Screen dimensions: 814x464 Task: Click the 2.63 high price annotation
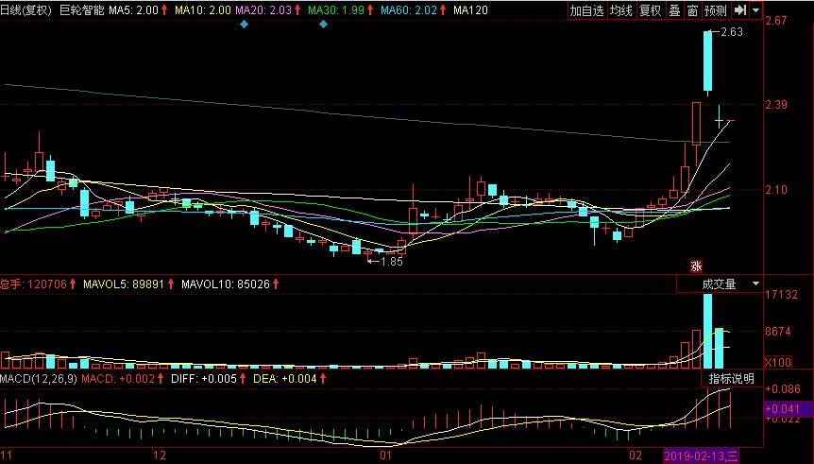click(x=732, y=32)
